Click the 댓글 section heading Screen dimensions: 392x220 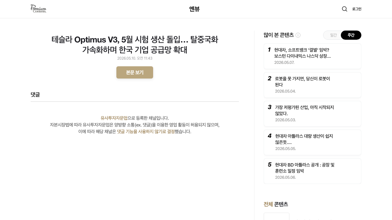tap(35, 95)
